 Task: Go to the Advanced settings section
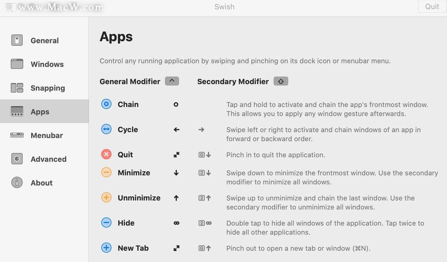[44, 159]
